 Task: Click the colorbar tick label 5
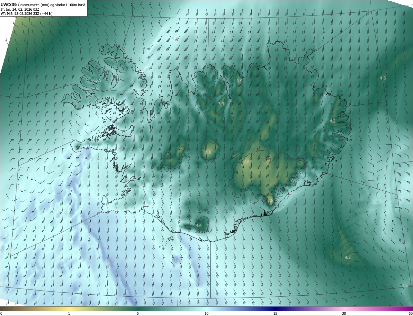(x=138, y=313)
